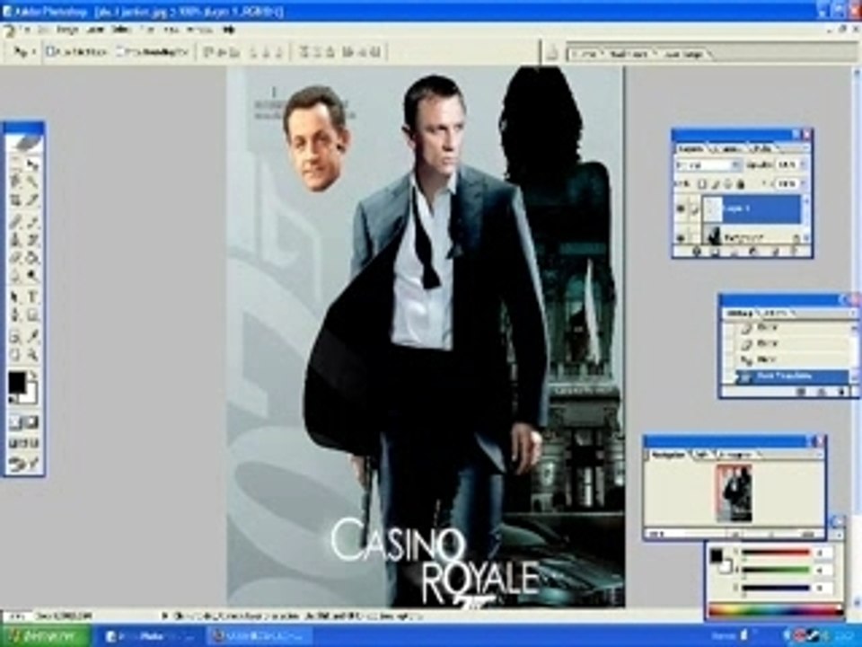This screenshot has height=647, width=862.
Task: Select the Brush tool
Action: [32, 222]
